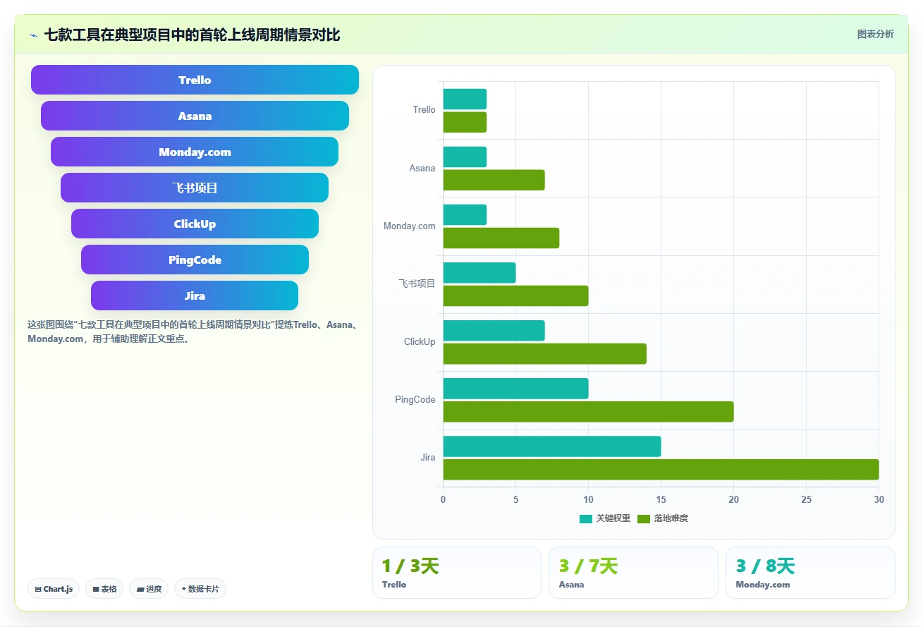Image resolution: width=923 pixels, height=627 pixels.
Task: Click PingCode's teal chart bar
Action: click(x=515, y=389)
